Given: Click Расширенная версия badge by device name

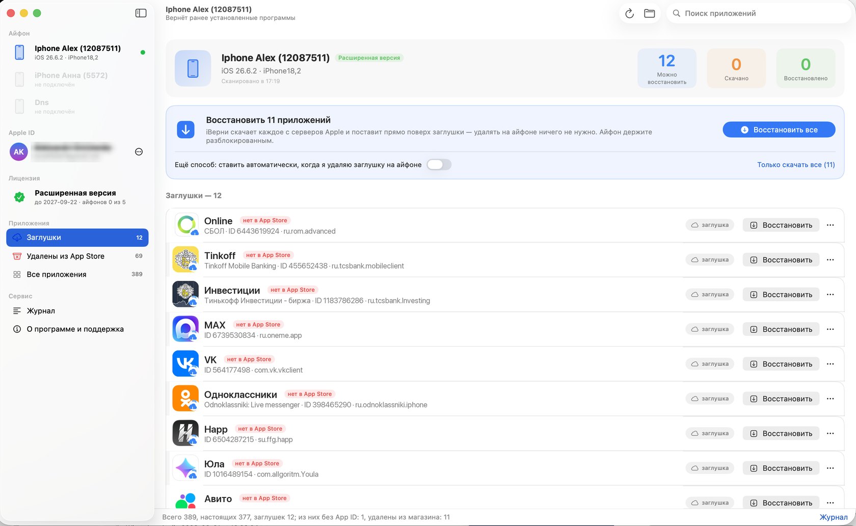Looking at the screenshot, I should [x=369, y=58].
